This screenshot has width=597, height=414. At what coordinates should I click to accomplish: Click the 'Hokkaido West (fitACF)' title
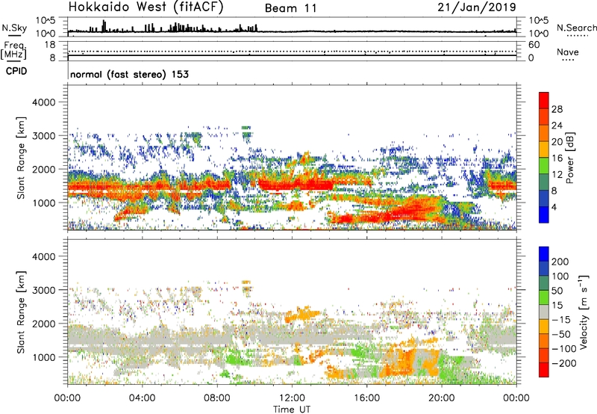pos(146,7)
